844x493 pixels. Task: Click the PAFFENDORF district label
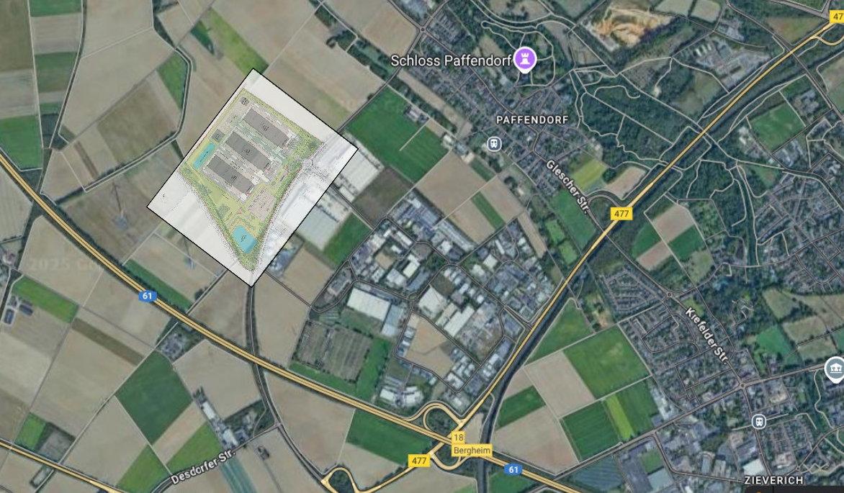point(531,119)
